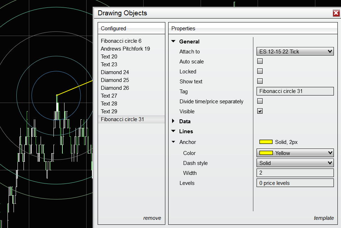Enable the Auto scale checkbox

(x=260, y=61)
